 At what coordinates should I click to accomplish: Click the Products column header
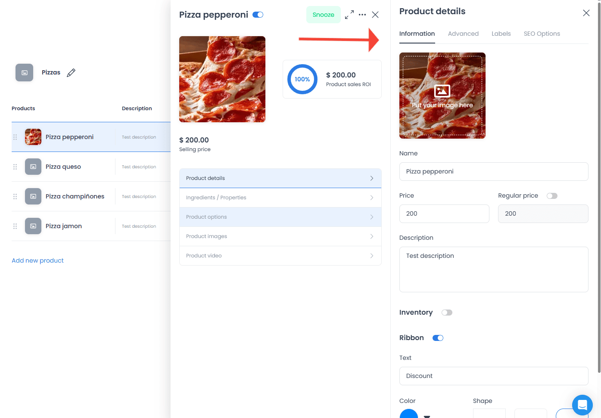(23, 108)
